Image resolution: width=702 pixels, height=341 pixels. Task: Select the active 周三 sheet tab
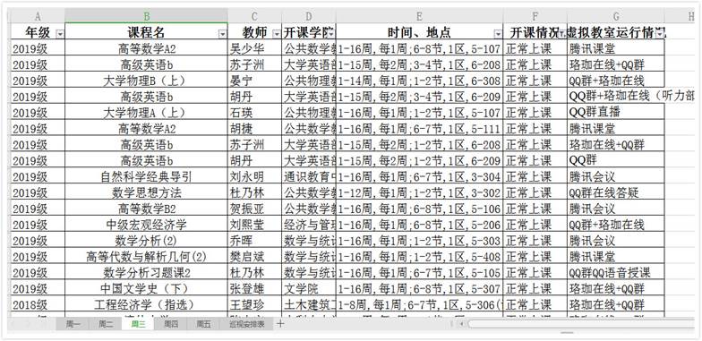[x=138, y=324]
